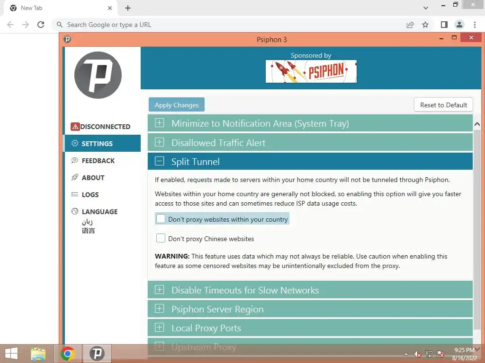Check Don't proxy Chinese websites
Screen dimensions: 485x363
pyautogui.click(x=161, y=238)
